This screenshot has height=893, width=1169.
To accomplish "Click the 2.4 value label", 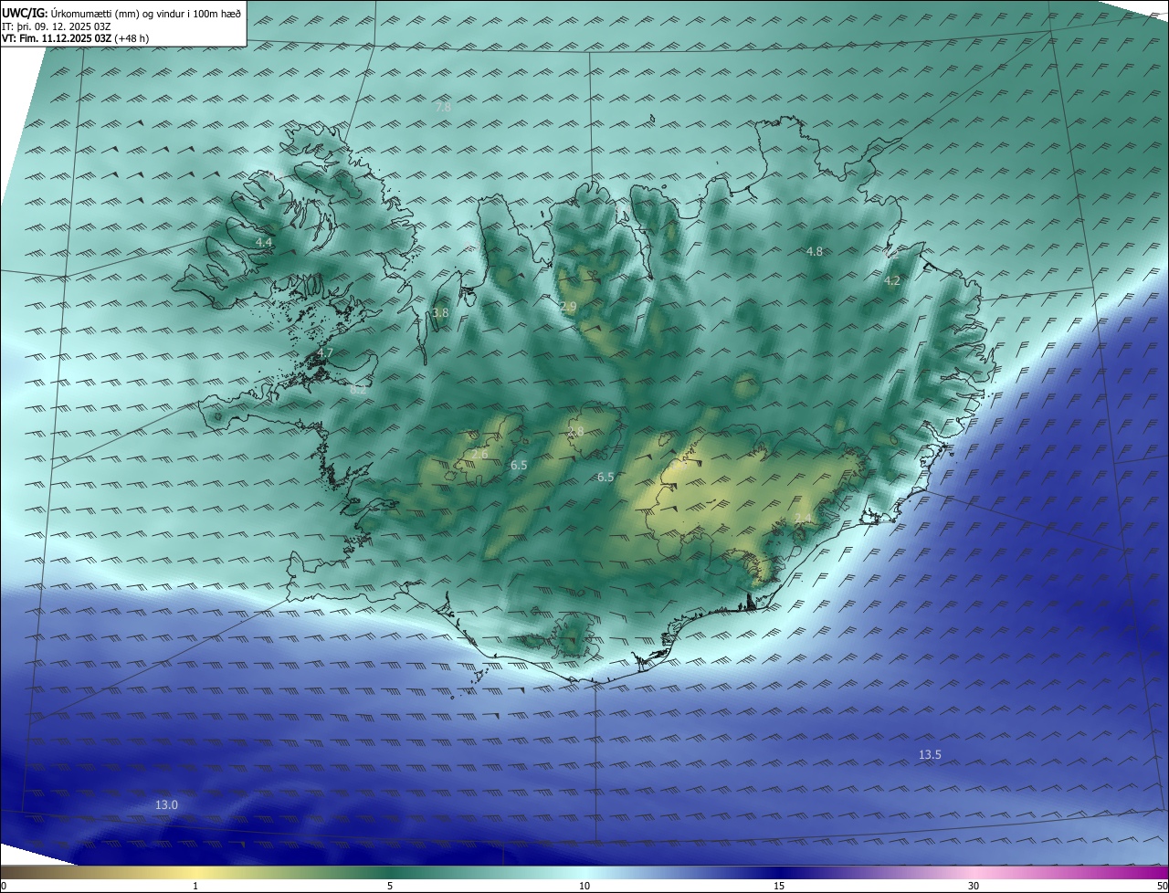I will [x=803, y=518].
